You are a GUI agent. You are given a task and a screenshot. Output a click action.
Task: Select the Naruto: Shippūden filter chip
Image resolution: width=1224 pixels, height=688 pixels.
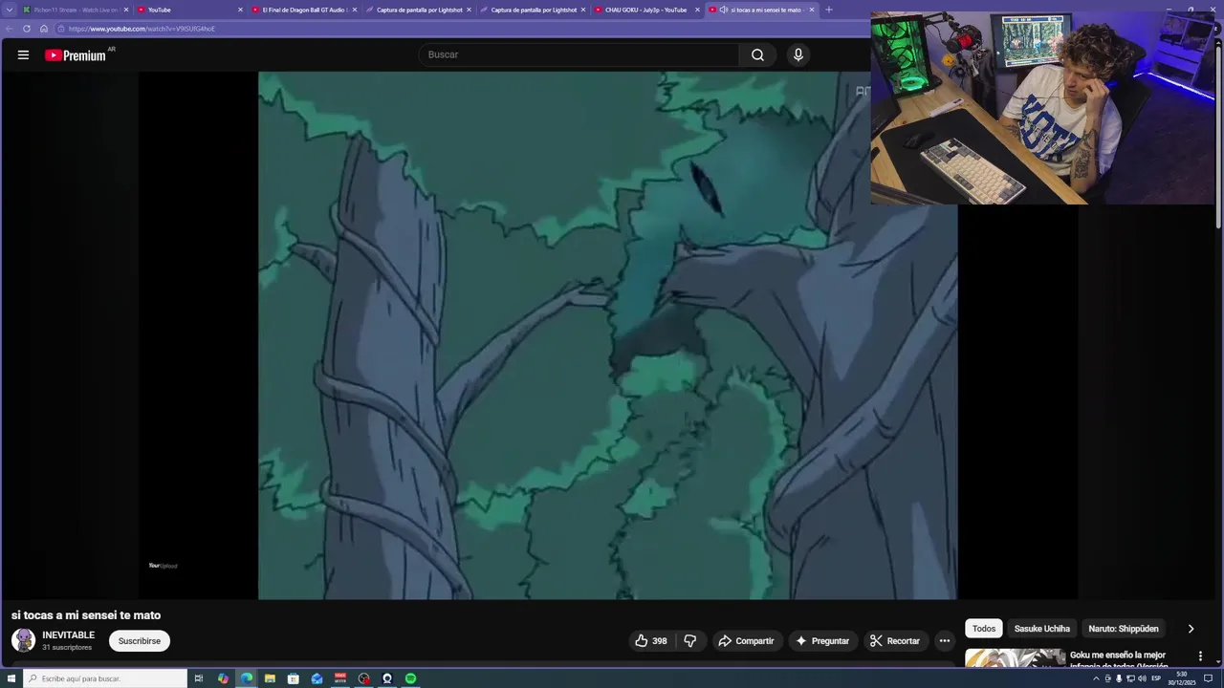click(1124, 629)
